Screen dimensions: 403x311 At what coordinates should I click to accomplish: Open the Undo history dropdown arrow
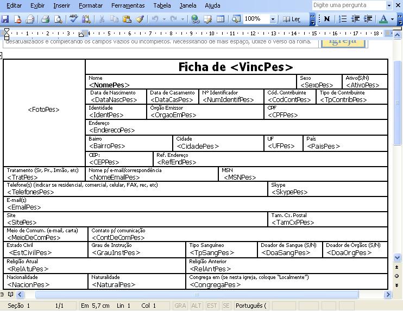[164, 19]
